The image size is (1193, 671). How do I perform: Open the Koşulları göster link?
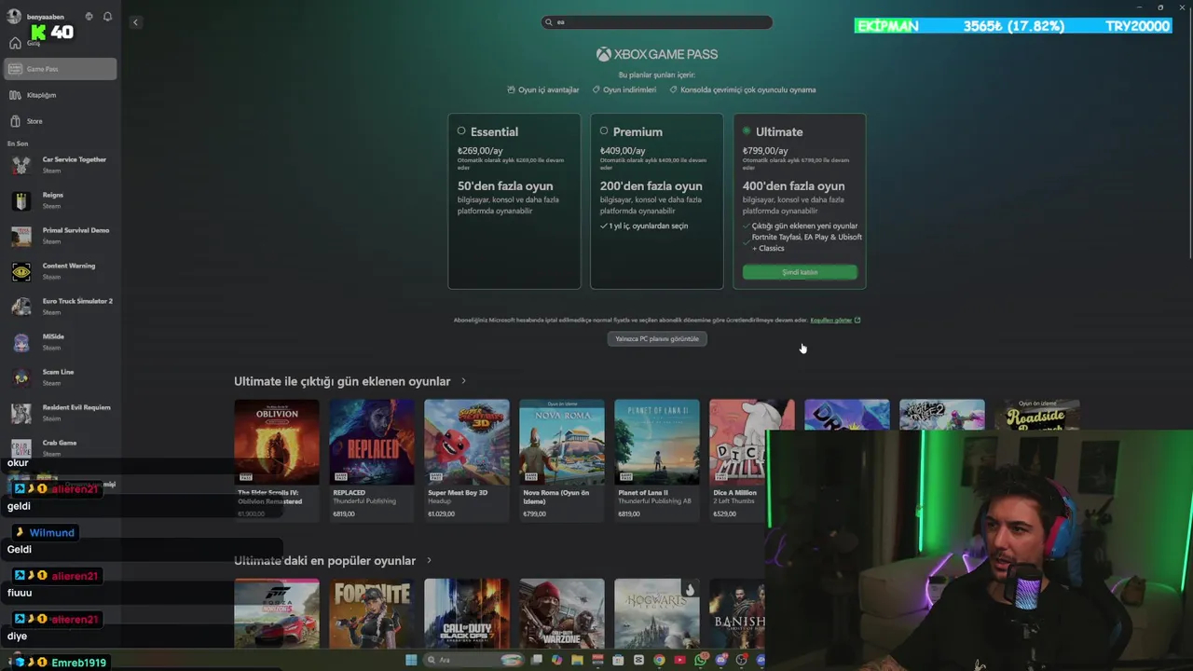tap(835, 321)
